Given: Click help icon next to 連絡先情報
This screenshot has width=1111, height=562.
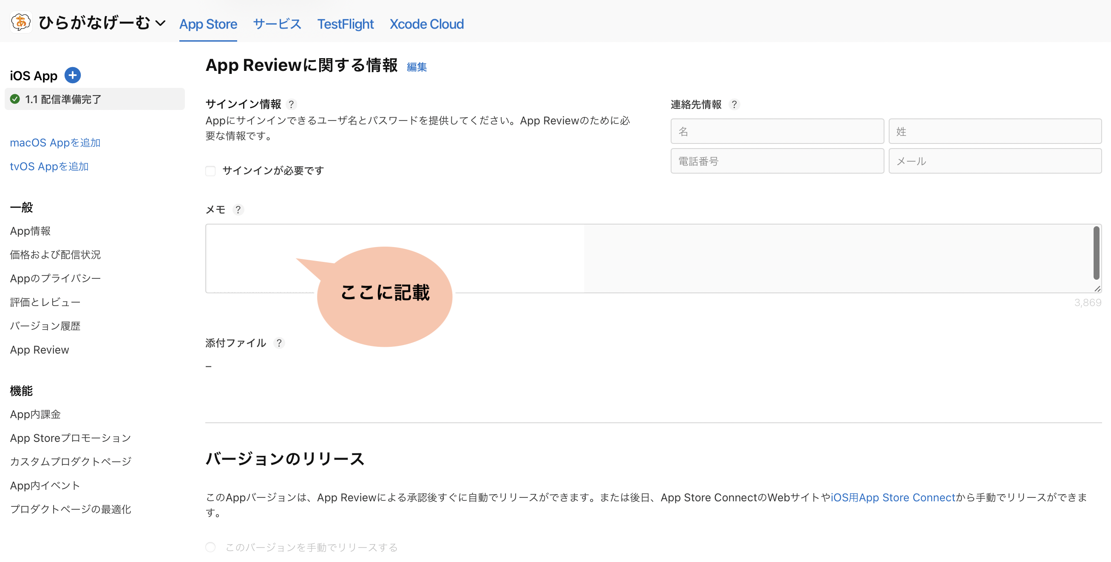Looking at the screenshot, I should [734, 104].
